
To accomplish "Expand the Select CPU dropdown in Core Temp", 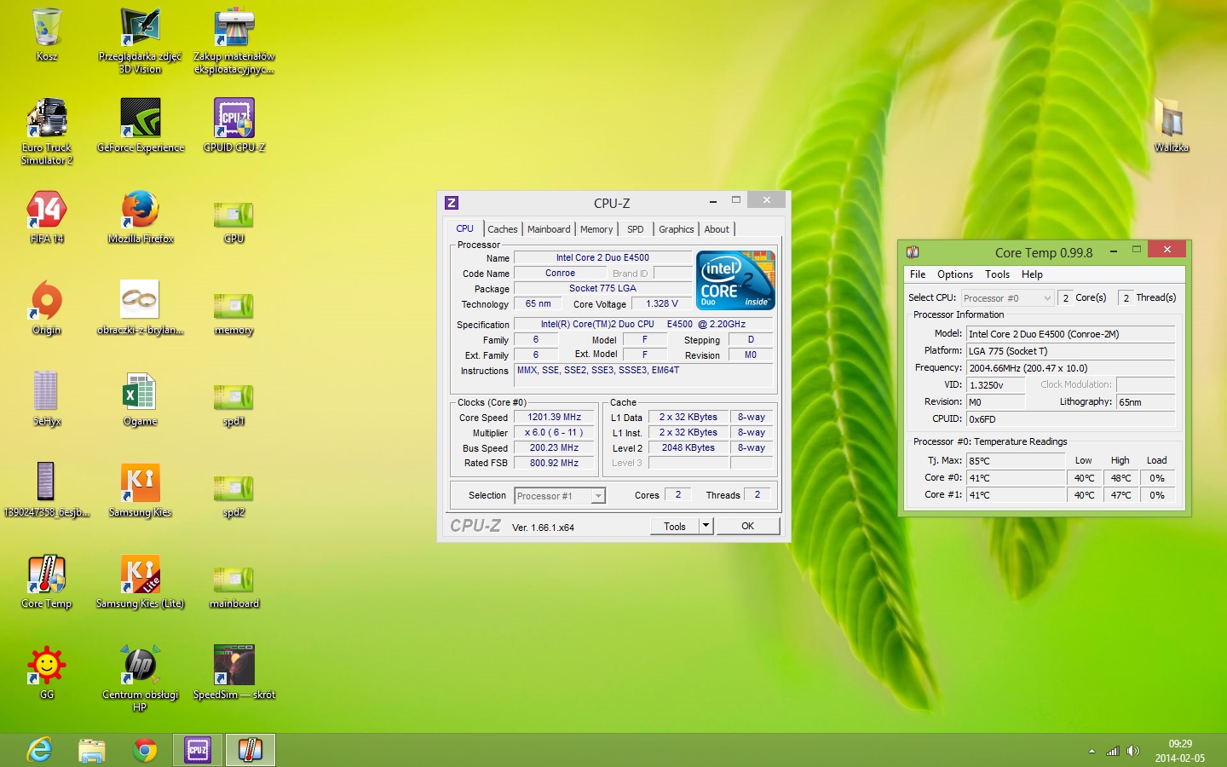I will 1047,298.
